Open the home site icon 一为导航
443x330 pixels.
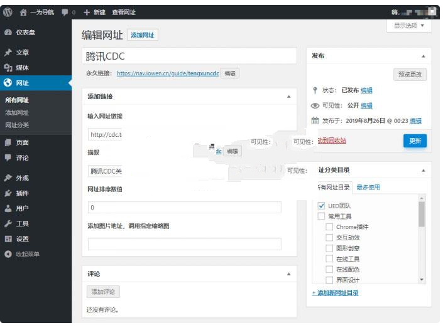(23, 12)
